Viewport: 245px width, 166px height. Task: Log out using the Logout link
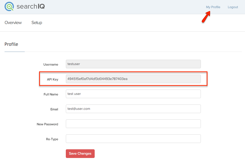point(233,7)
